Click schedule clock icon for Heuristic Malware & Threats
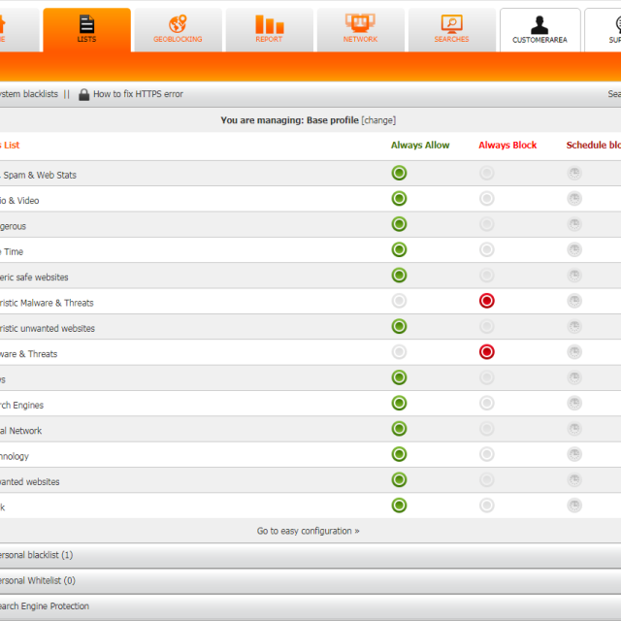Screen dimensions: 621x621 [574, 301]
